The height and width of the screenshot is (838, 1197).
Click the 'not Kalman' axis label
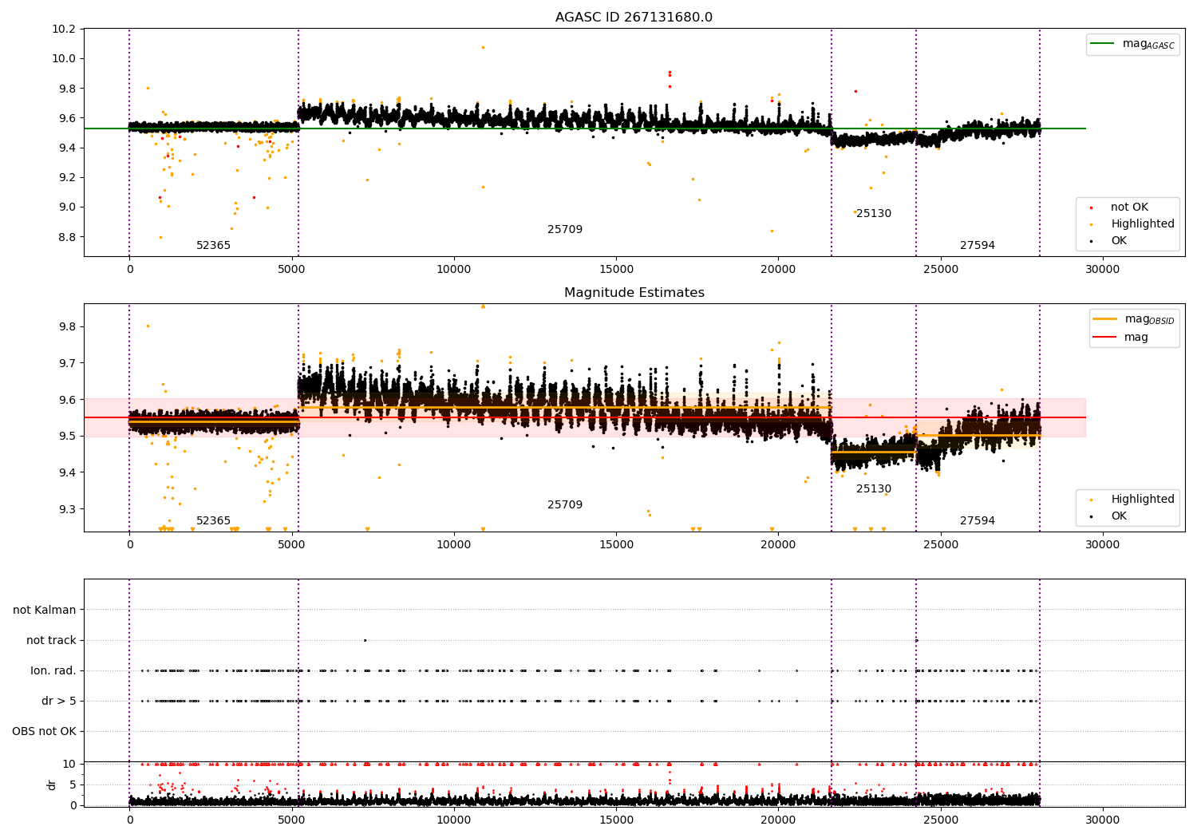click(x=45, y=610)
